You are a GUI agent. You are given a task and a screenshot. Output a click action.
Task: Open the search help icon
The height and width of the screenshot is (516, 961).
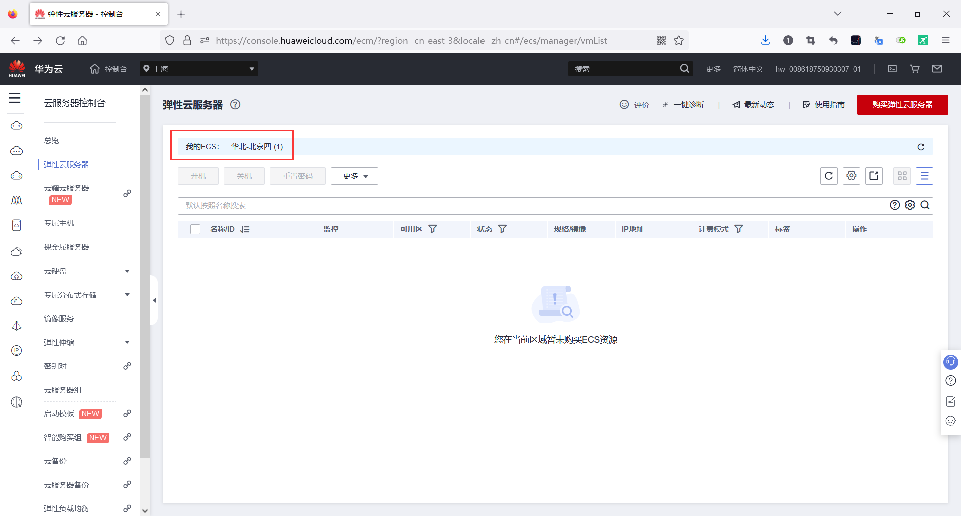[x=895, y=205]
